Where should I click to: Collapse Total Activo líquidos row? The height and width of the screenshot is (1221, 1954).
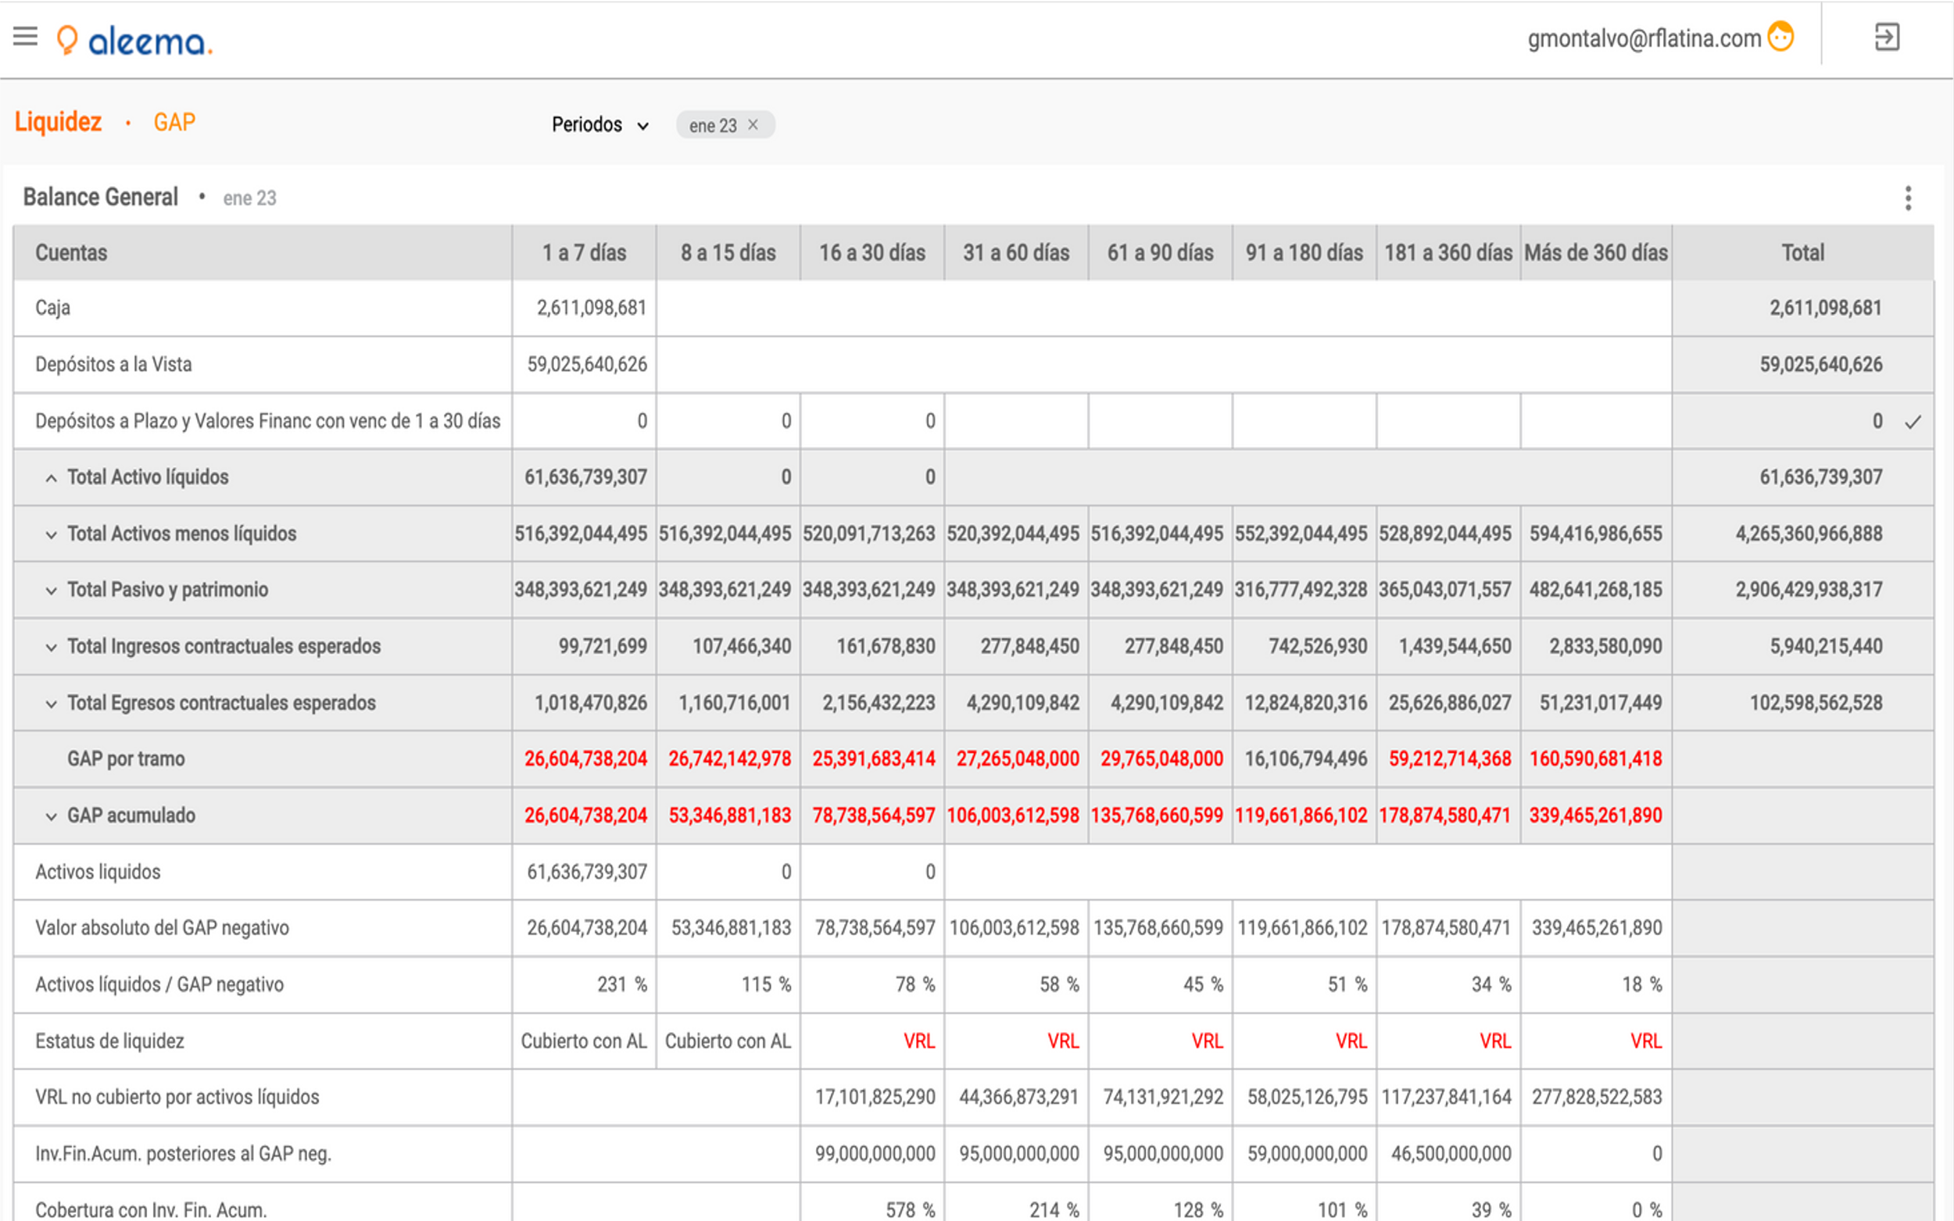(x=51, y=478)
